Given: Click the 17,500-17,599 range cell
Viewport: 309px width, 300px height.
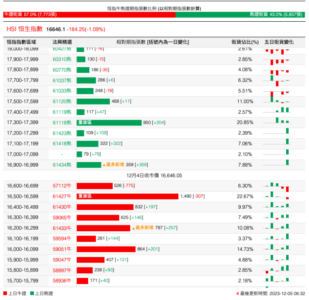Looking at the screenshot, I should click(22, 102).
